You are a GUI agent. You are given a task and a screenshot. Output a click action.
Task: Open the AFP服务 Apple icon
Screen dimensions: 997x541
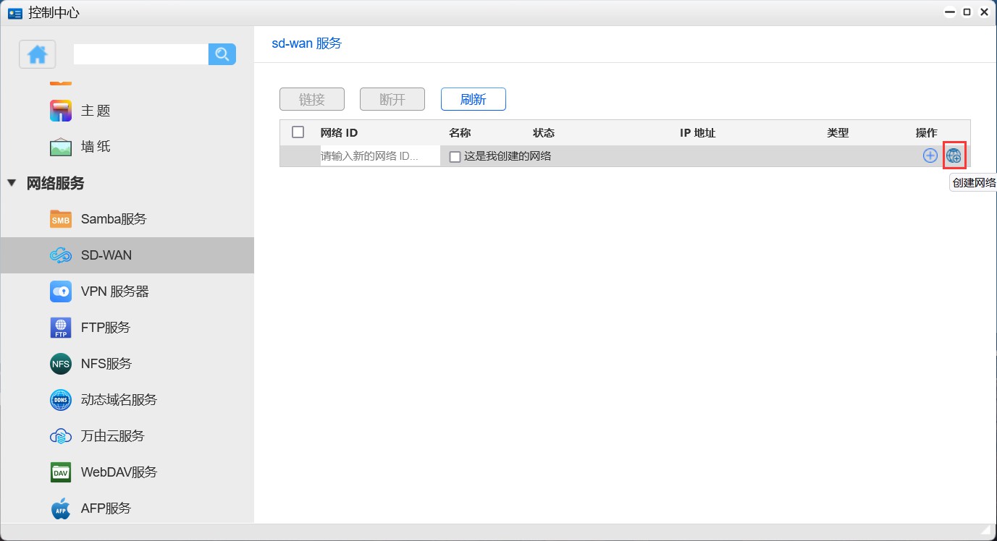coord(60,508)
